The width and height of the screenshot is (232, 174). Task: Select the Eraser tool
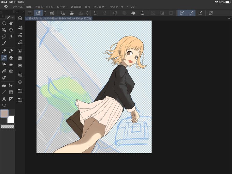pos(11,58)
